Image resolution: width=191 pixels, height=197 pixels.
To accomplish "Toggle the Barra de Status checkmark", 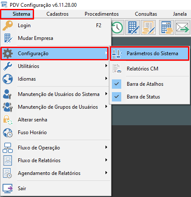I will [117, 97].
